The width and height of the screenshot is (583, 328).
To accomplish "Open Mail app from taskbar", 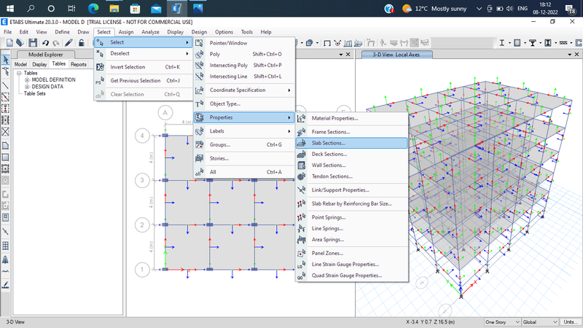I will (156, 8).
